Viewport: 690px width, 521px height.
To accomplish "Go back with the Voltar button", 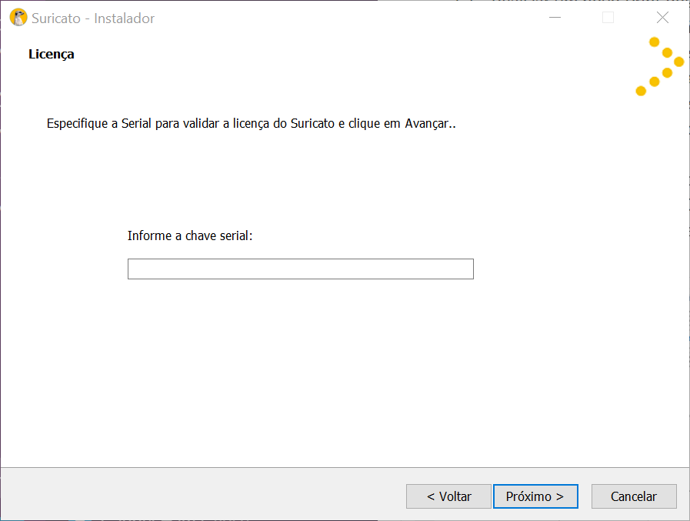I will pyautogui.click(x=448, y=496).
